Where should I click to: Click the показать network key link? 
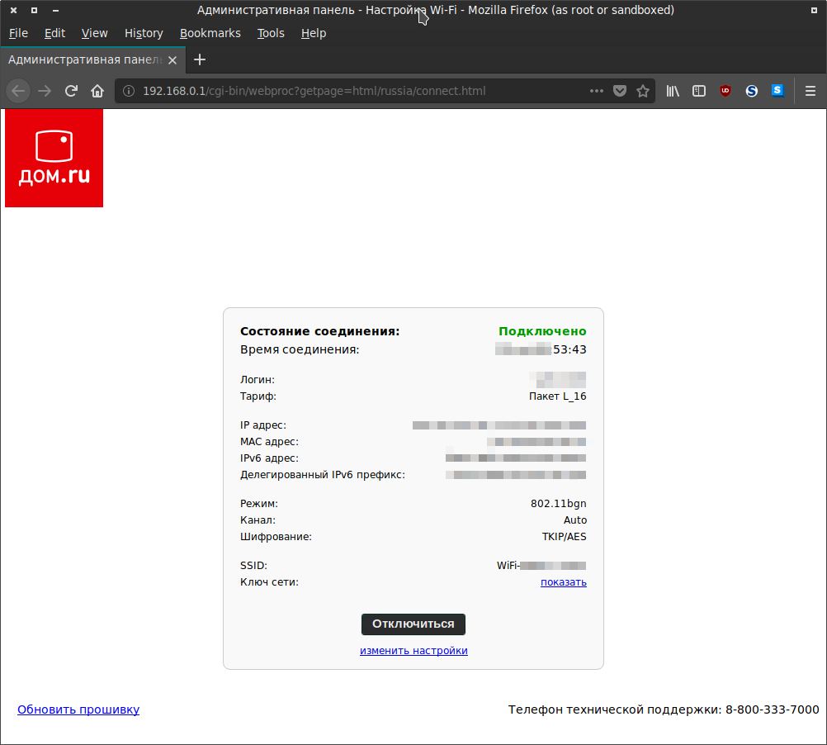(563, 582)
